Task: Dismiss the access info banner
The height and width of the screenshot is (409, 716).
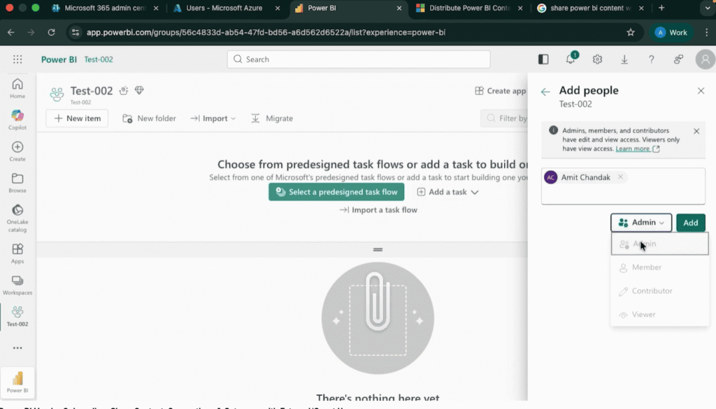Action: point(696,131)
